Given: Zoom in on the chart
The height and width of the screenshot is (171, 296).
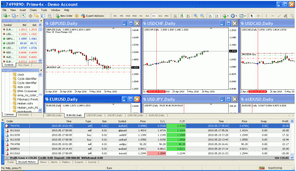Looking at the screenshot, I should pos(196,16).
